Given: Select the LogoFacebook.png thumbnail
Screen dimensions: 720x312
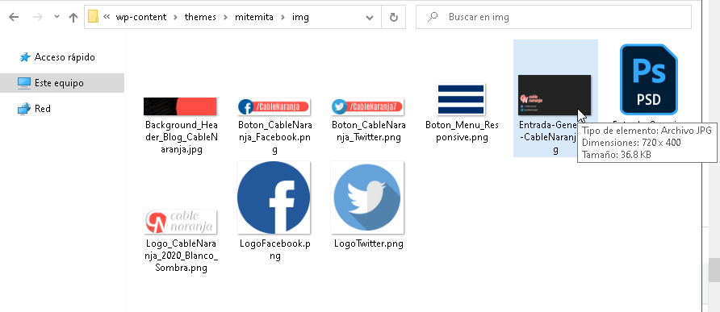Looking at the screenshot, I should [x=274, y=198].
